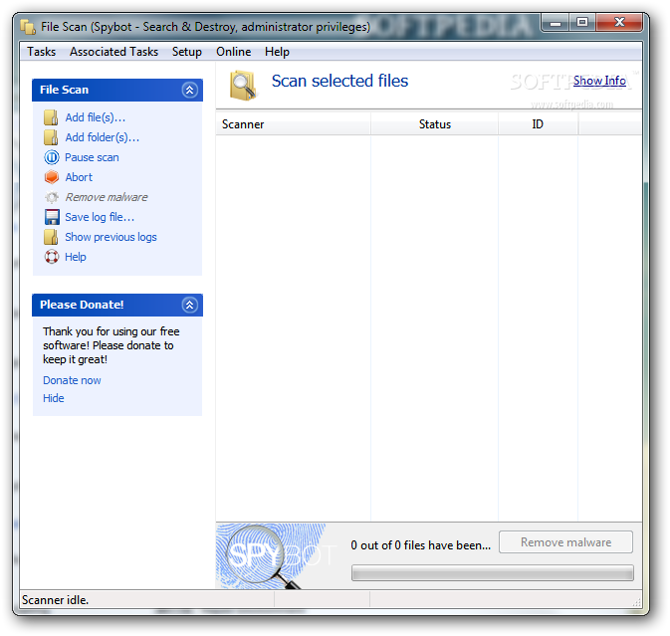Click the Remove malware button
The width and height of the screenshot is (670, 636).
click(x=565, y=542)
